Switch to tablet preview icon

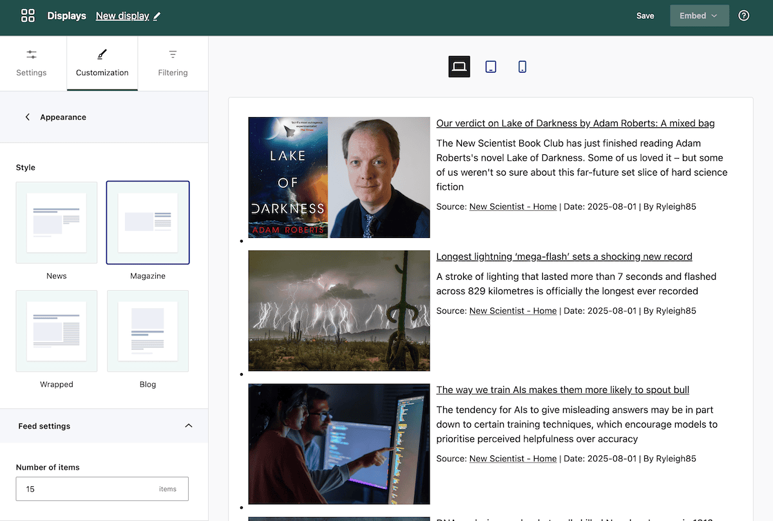(491, 66)
